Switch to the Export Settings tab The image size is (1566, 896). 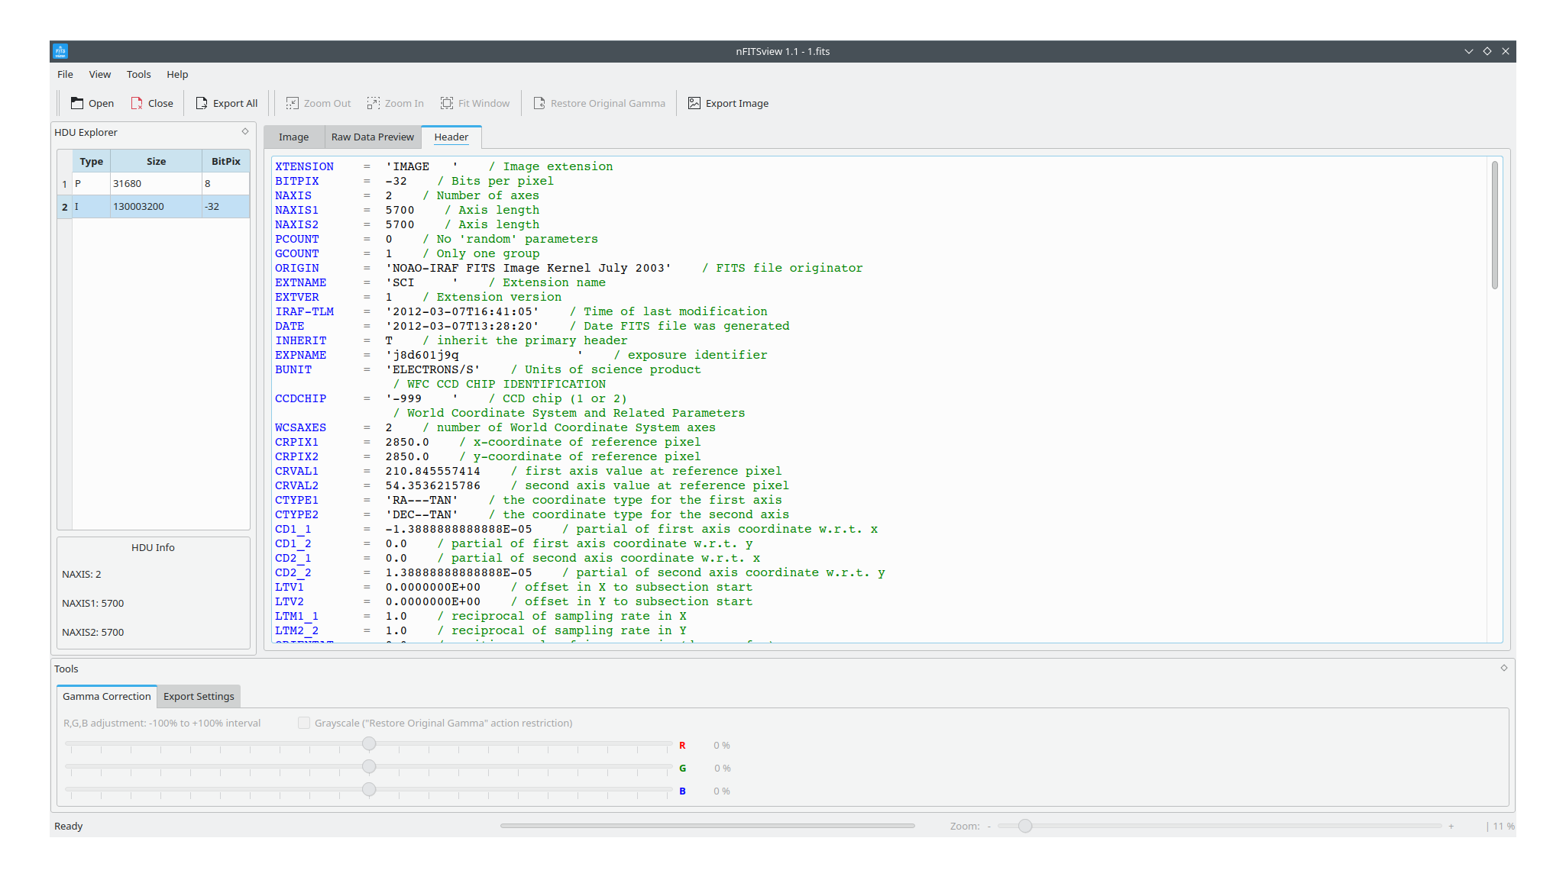point(198,696)
